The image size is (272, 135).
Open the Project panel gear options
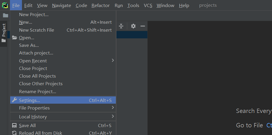133,26
